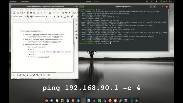Click the terminal search magnifier icon
The image size is (183, 103).
[x=151, y=7]
